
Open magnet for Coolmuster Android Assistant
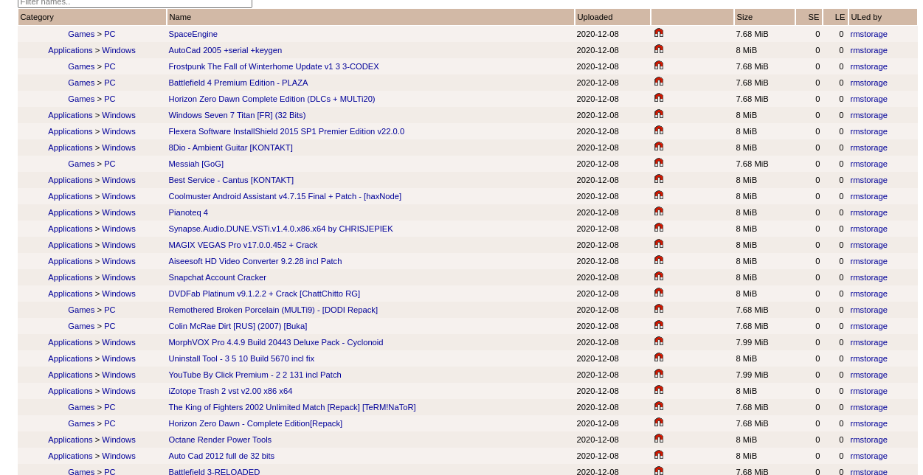pyautogui.click(x=659, y=195)
